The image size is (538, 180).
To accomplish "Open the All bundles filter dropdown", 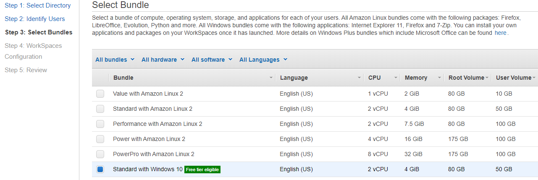I will coord(115,60).
